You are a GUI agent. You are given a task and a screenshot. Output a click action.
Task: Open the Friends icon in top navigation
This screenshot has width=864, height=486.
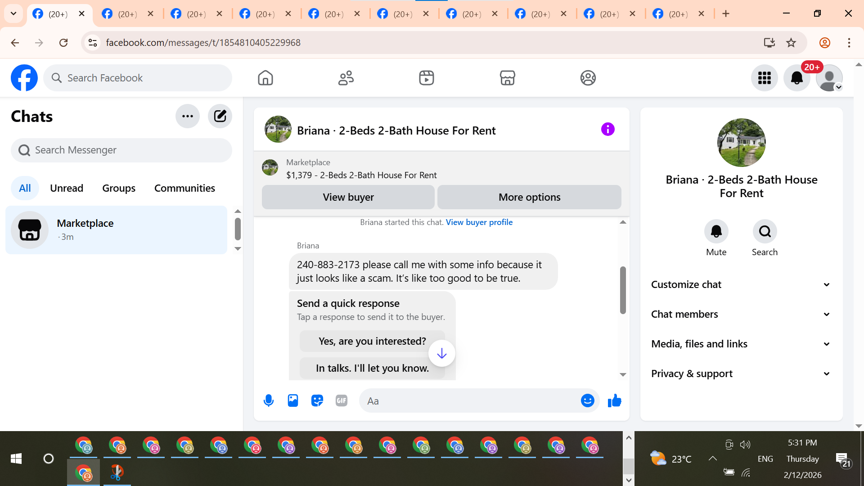(x=346, y=78)
